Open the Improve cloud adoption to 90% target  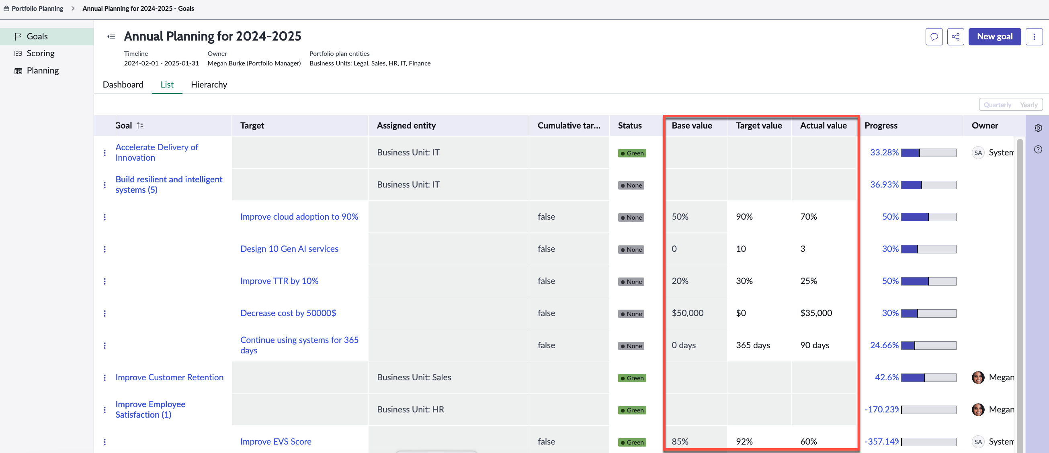pos(299,216)
